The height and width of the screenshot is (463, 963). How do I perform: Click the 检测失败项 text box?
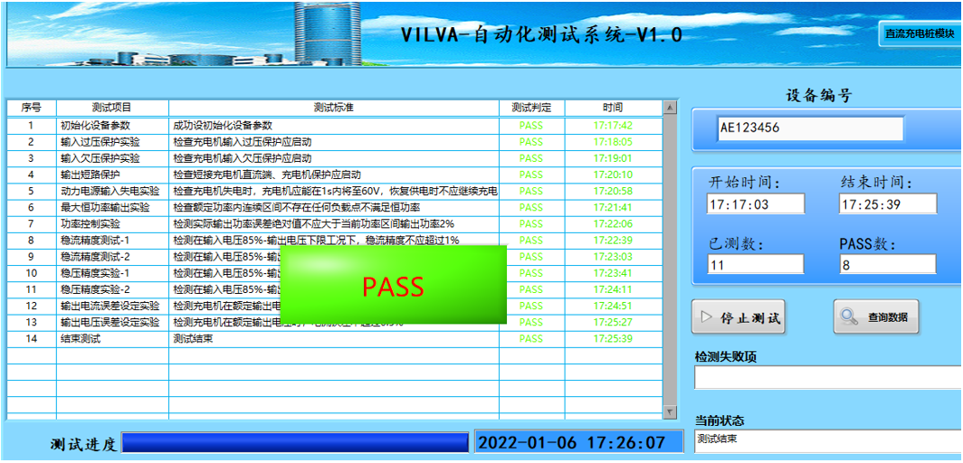(x=825, y=378)
